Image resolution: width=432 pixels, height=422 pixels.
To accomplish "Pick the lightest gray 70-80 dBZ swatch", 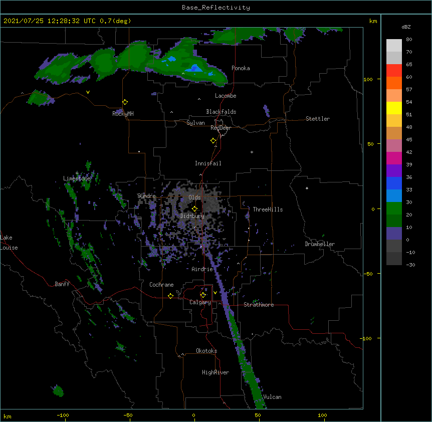I will tap(394, 46).
